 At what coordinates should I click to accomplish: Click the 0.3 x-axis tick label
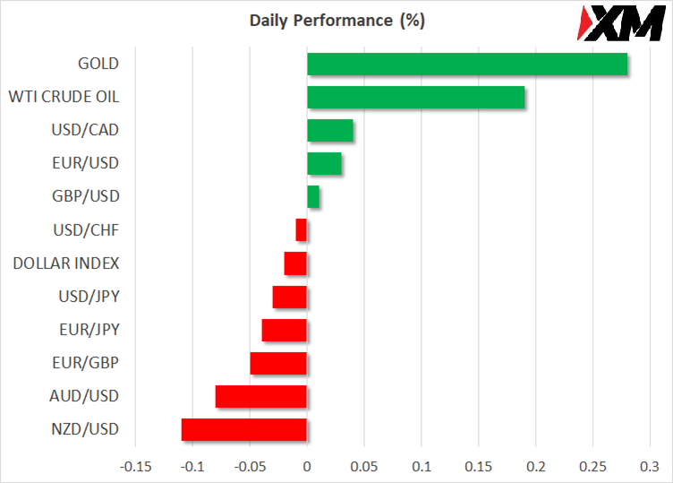pos(650,467)
